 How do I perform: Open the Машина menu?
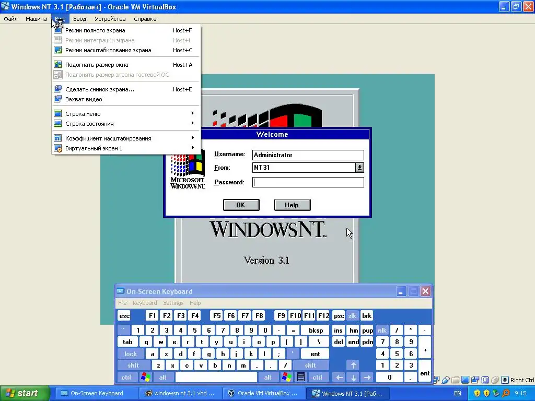(x=36, y=19)
